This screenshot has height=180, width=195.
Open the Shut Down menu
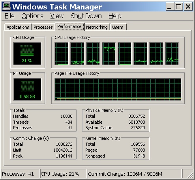[86, 16]
